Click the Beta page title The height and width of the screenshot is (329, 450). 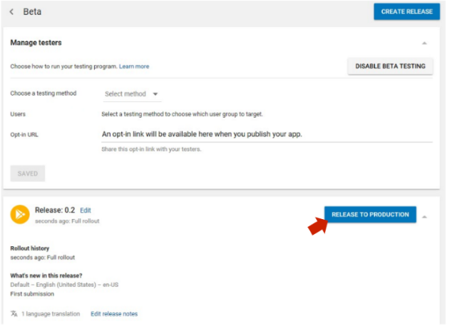click(32, 11)
